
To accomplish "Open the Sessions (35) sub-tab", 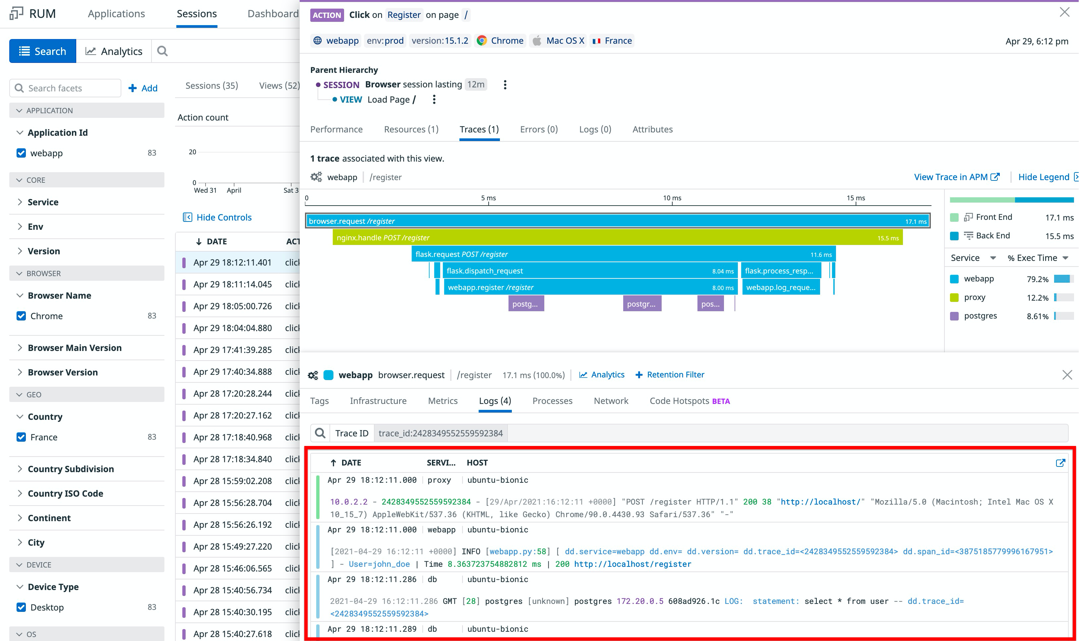I will (x=212, y=85).
